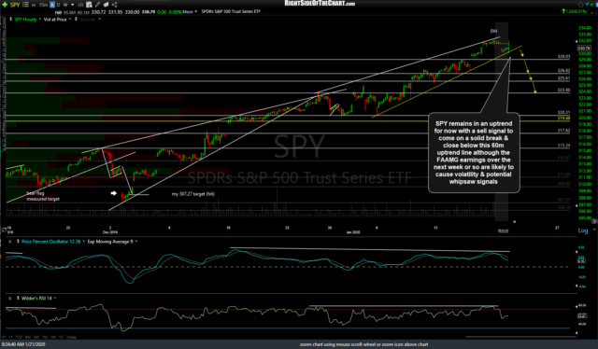The image size is (598, 349).
Task: Open Exp Moving Average 9 dropdown
Action: [x=136, y=242]
